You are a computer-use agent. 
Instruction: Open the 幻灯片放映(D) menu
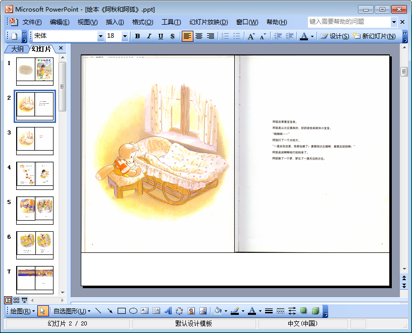[209, 22]
